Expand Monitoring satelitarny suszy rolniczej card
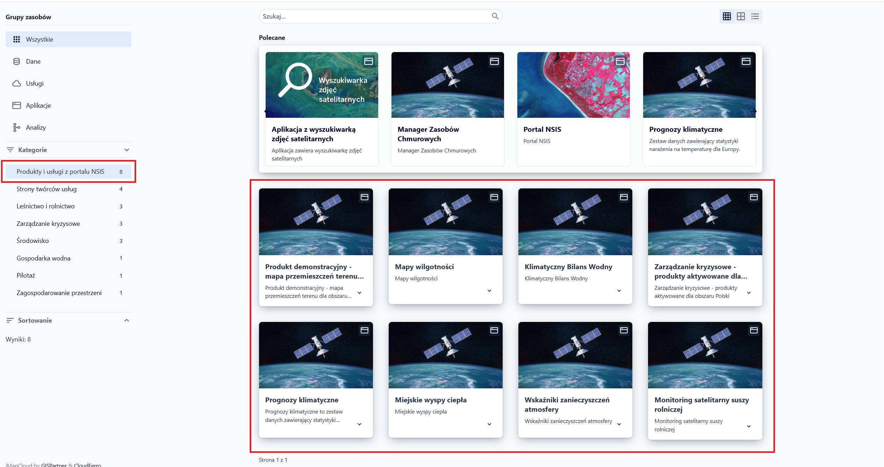This screenshot has height=467, width=884. [749, 426]
